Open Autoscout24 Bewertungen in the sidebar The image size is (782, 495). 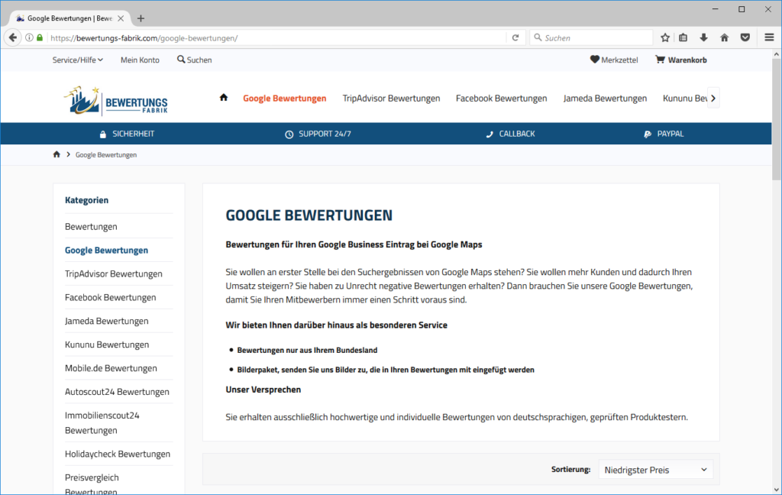[117, 392]
